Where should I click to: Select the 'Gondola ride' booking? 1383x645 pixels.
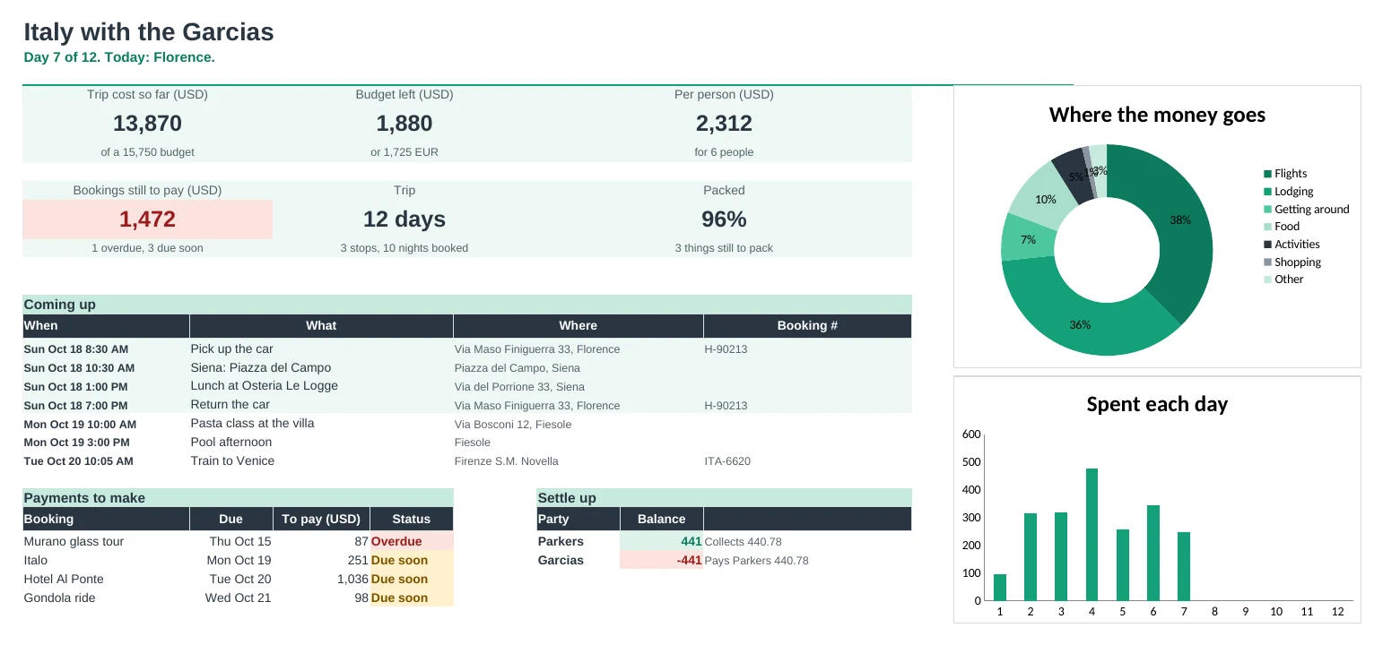[59, 598]
